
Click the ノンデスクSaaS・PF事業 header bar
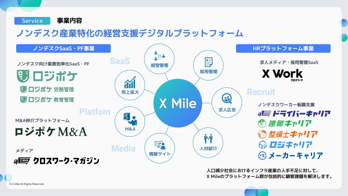pyautogui.click(x=64, y=49)
